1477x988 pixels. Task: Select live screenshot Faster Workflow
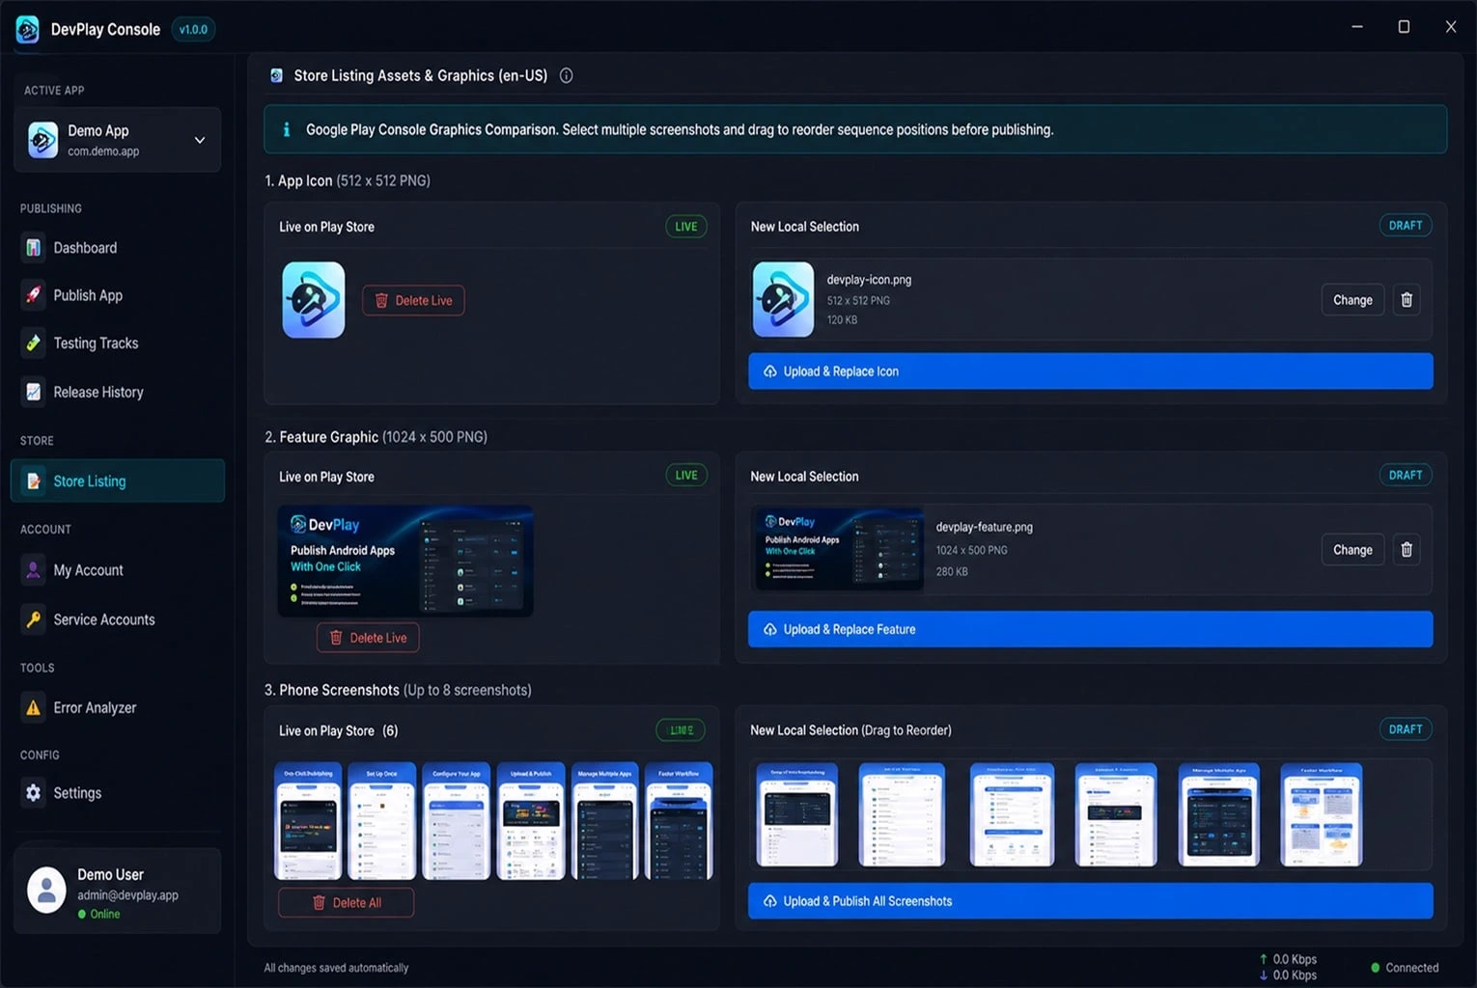pos(679,821)
